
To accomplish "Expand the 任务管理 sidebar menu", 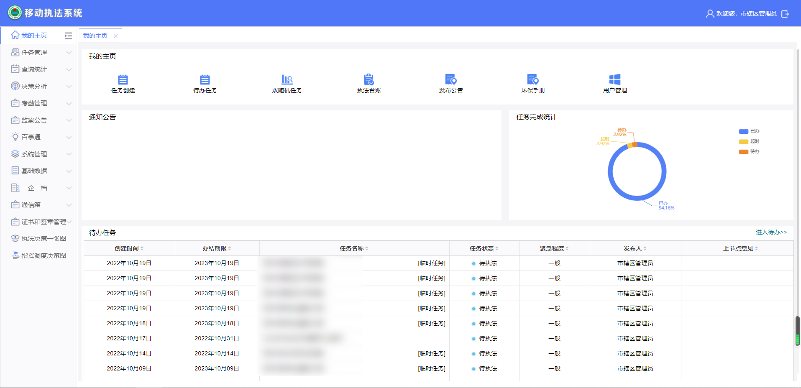I will pos(41,53).
